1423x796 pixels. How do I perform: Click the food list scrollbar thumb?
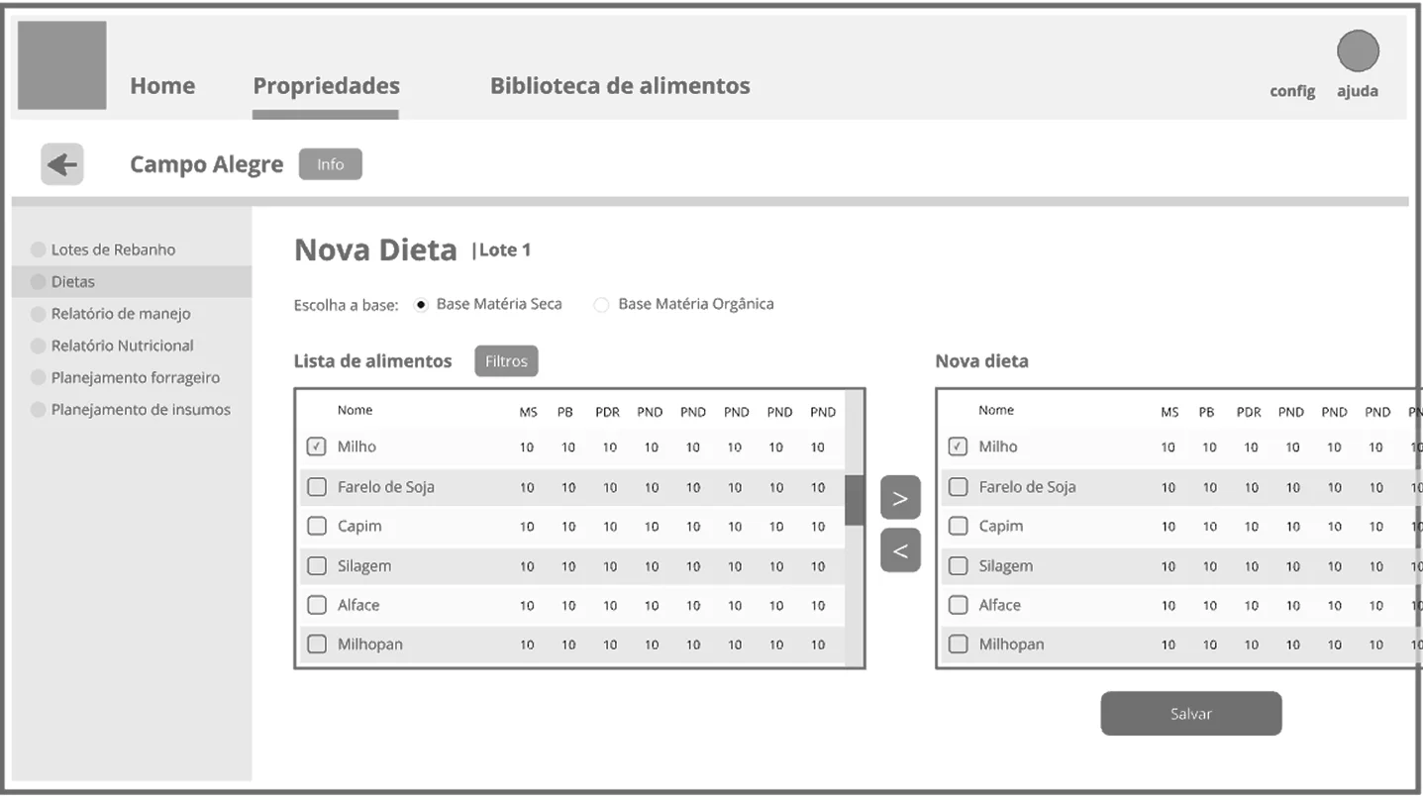click(855, 500)
